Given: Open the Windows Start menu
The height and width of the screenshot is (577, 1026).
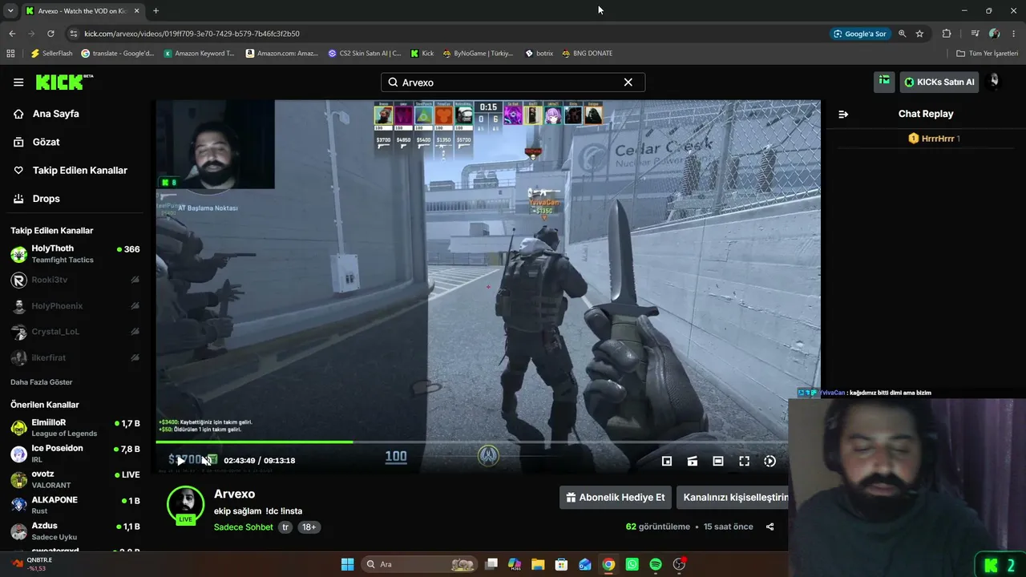Looking at the screenshot, I should 347,564.
